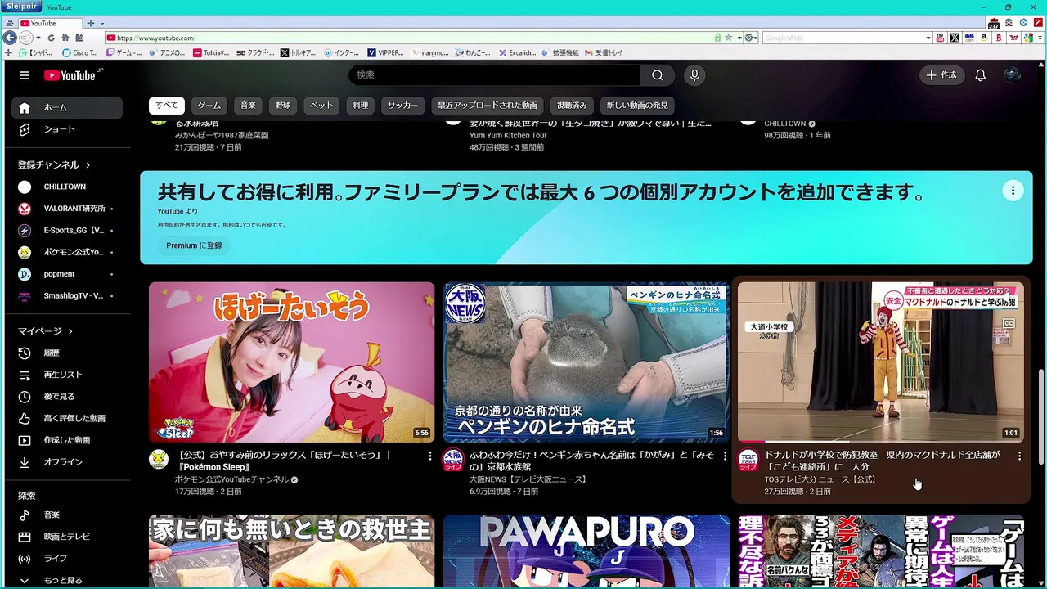The image size is (1047, 589).
Task: Open ad banner three-dot menu
Action: pyautogui.click(x=1013, y=191)
